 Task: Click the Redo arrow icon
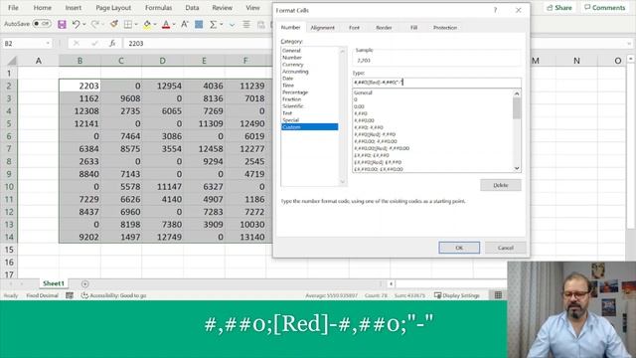point(95,24)
